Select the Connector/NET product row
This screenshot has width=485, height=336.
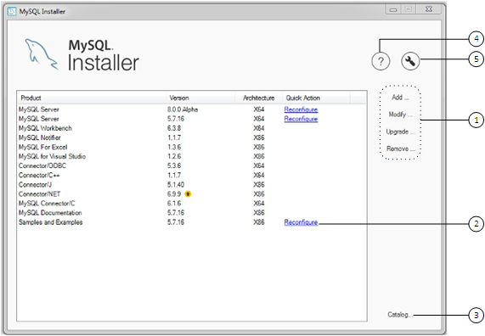click(192, 194)
